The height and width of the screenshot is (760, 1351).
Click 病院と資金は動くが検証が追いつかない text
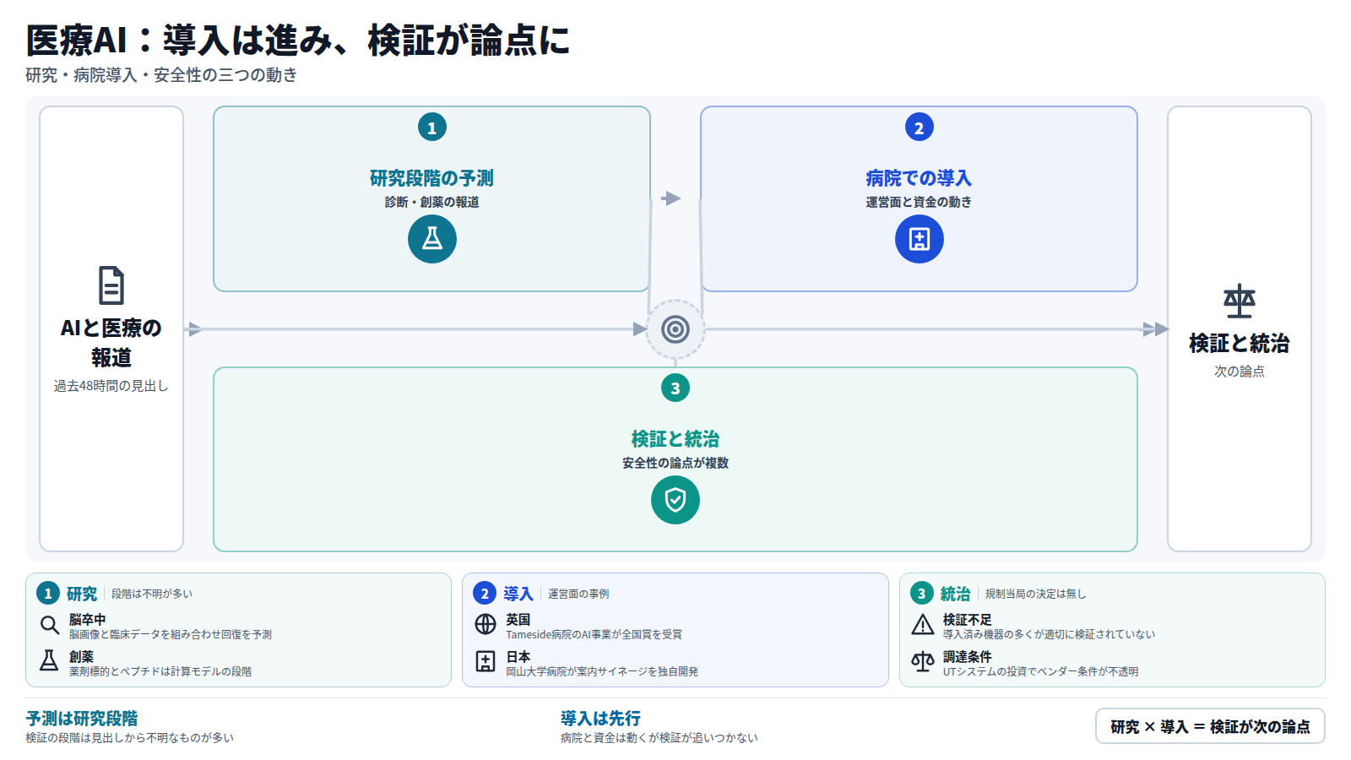[659, 738]
